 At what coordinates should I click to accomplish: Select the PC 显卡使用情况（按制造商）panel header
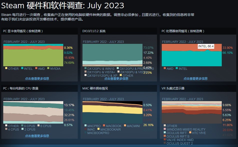coord(39,31)
